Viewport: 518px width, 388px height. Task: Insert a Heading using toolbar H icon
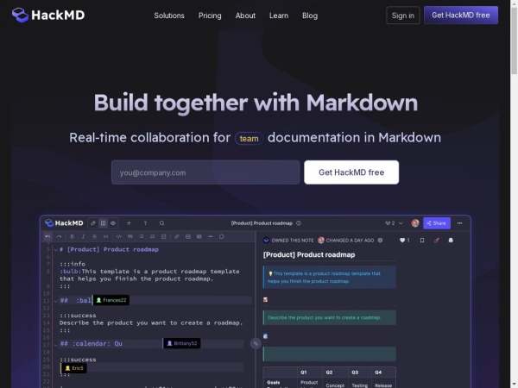point(105,236)
